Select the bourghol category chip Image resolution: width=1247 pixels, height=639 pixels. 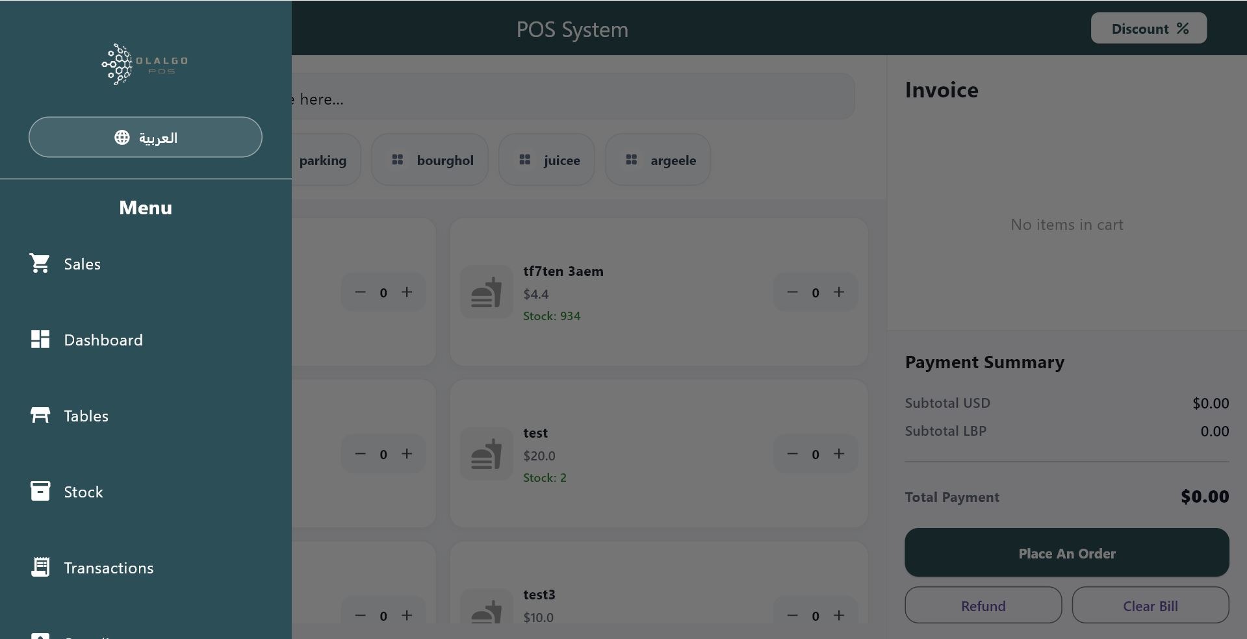pyautogui.click(x=430, y=160)
